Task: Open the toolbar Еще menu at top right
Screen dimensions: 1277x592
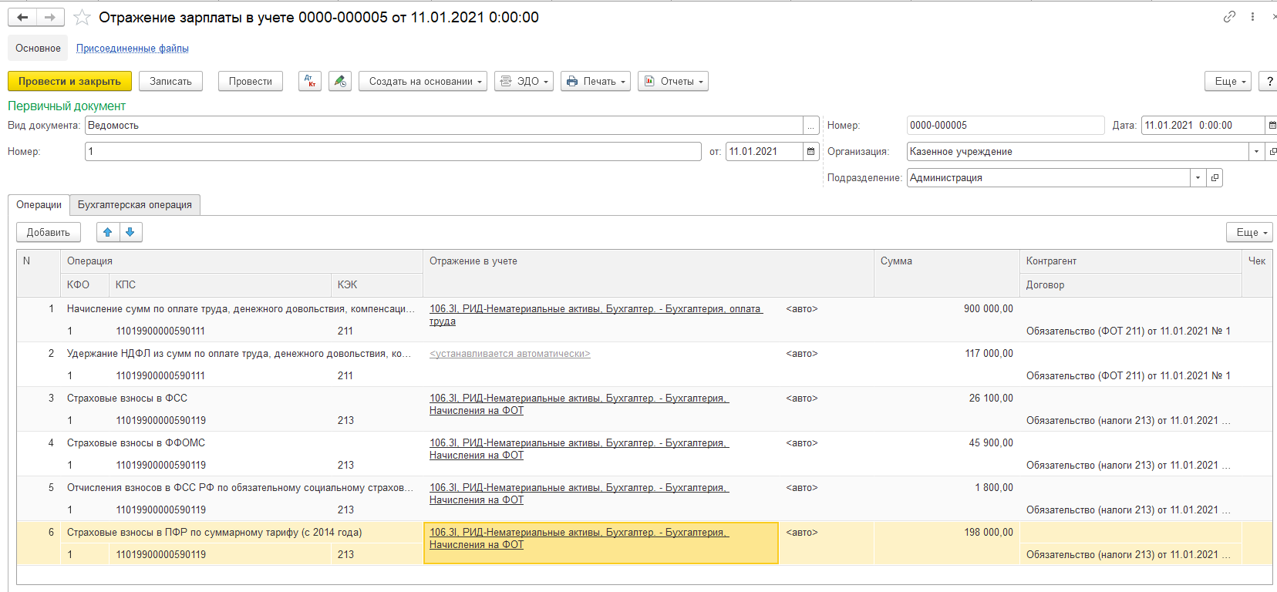Action: pyautogui.click(x=1228, y=81)
